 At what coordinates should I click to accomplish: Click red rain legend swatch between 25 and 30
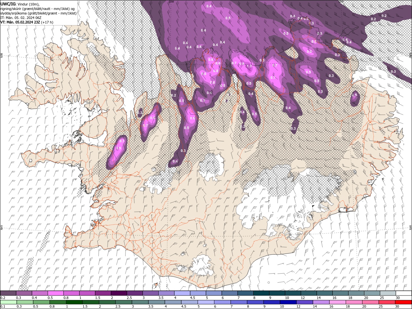tap(387, 302)
